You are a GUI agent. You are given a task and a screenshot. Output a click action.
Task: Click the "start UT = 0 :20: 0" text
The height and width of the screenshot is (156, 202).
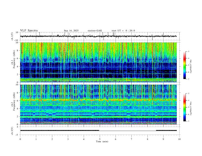(123, 31)
